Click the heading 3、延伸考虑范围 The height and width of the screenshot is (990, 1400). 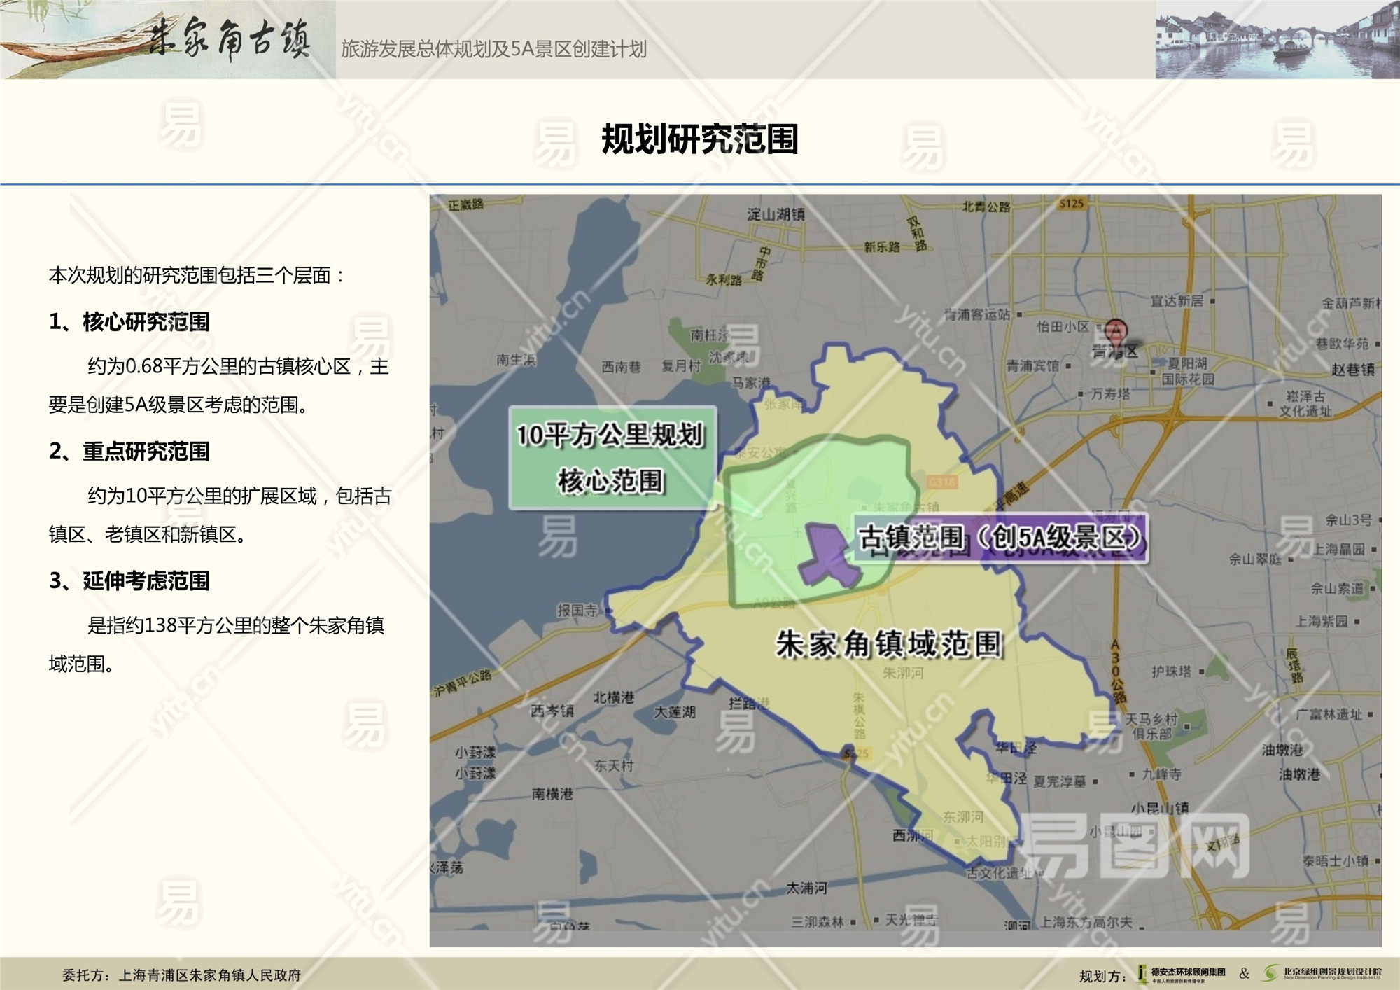coord(129,581)
